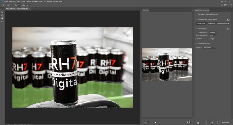This screenshot has height=125, width=233.
Task: Enable the Skalieren checkbox
Action: [196, 39]
